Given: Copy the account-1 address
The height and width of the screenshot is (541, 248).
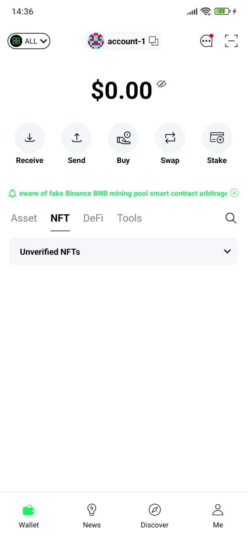Looking at the screenshot, I should pos(154,41).
